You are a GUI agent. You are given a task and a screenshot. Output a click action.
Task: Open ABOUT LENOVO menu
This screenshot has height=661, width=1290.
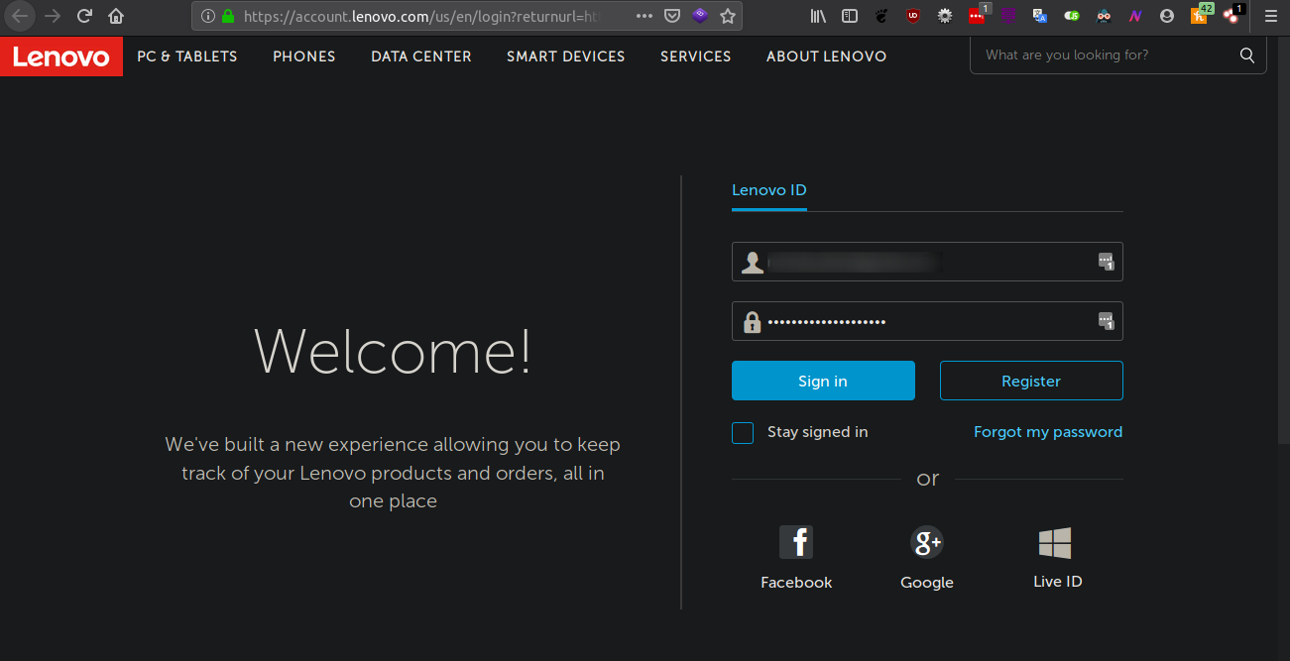coord(827,56)
